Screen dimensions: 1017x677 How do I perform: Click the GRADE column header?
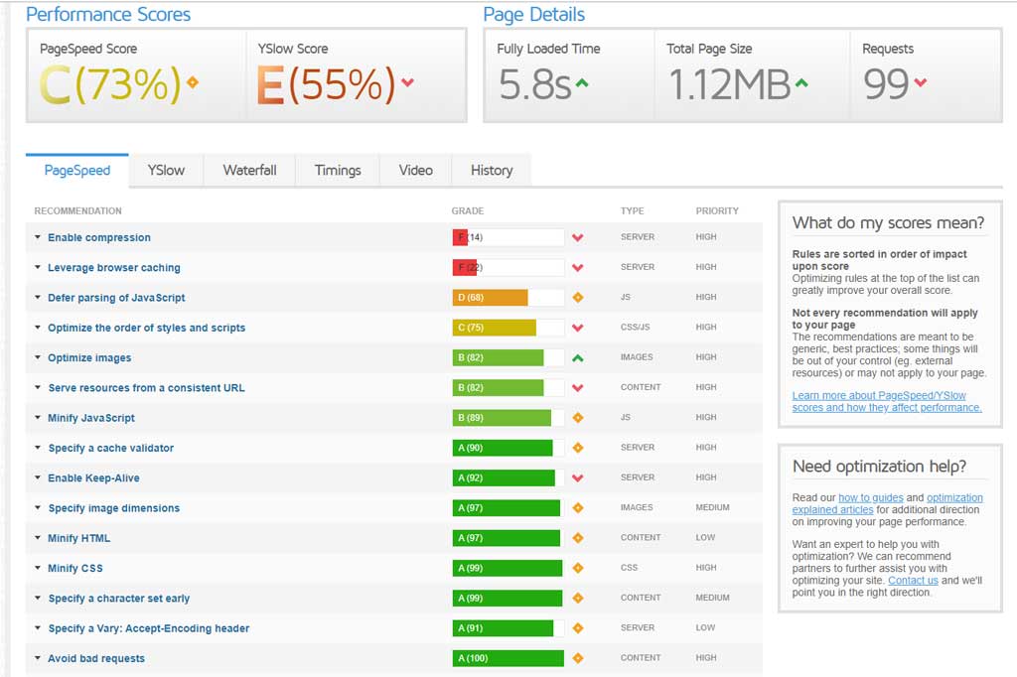(x=468, y=210)
